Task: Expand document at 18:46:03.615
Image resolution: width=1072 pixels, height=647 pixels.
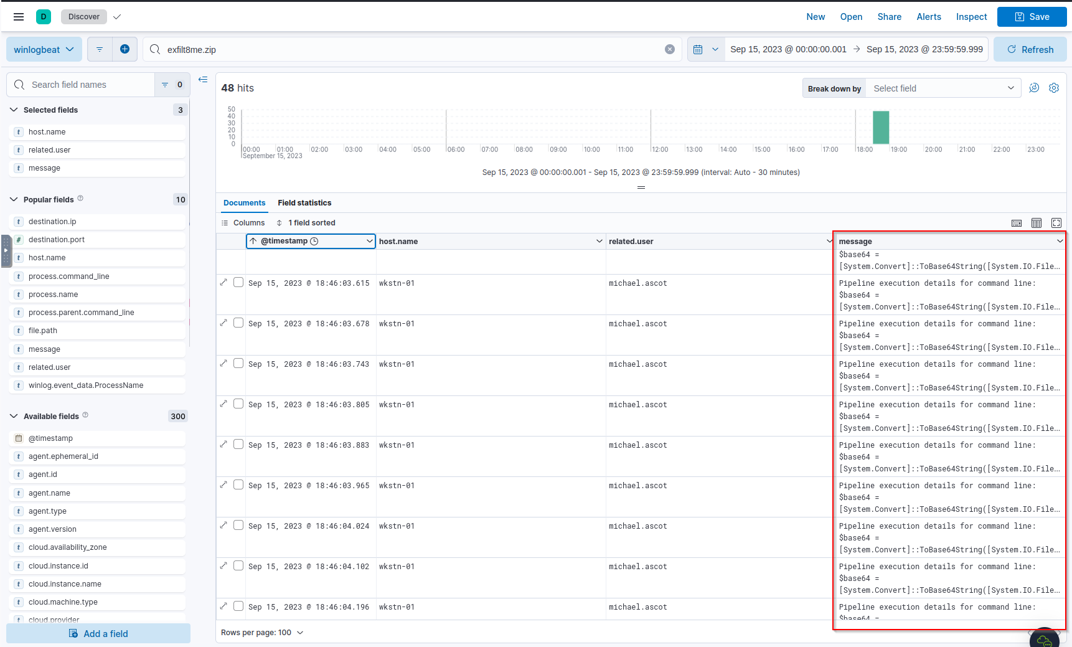Action: [224, 283]
